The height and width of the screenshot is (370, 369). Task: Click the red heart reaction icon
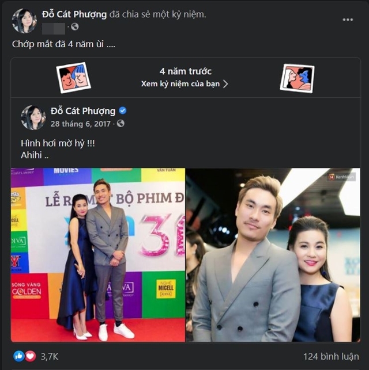(x=30, y=356)
